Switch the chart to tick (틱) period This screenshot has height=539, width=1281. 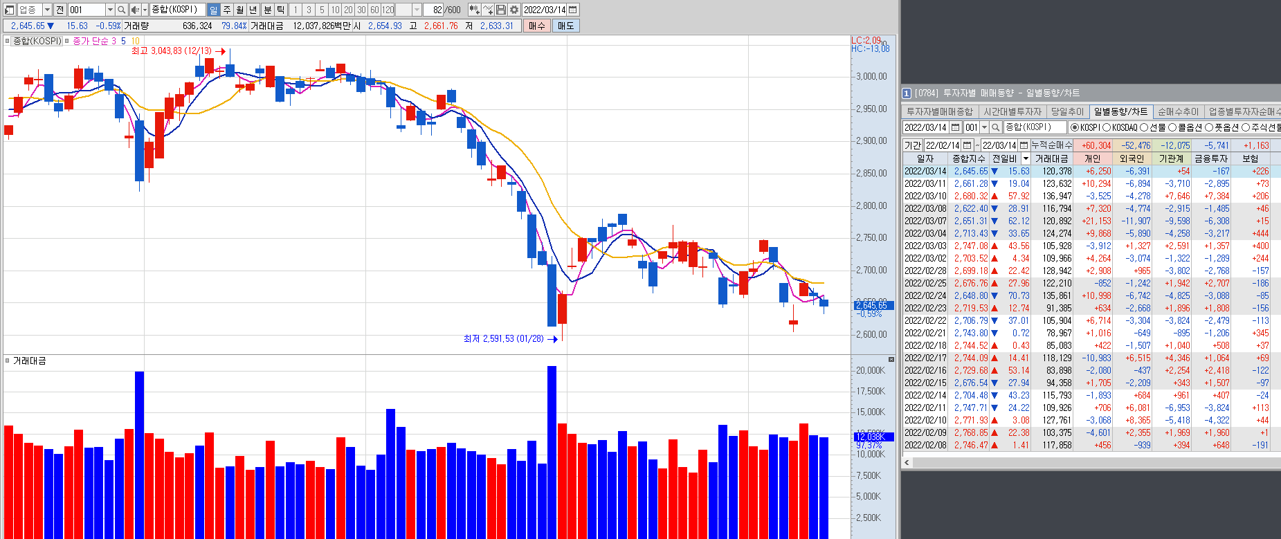(x=280, y=10)
